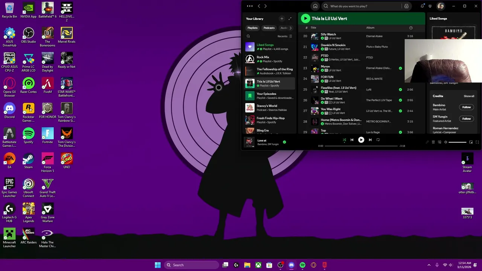The height and width of the screenshot is (271, 482).
Task: Open the Spotify Home page
Action: [315, 6]
